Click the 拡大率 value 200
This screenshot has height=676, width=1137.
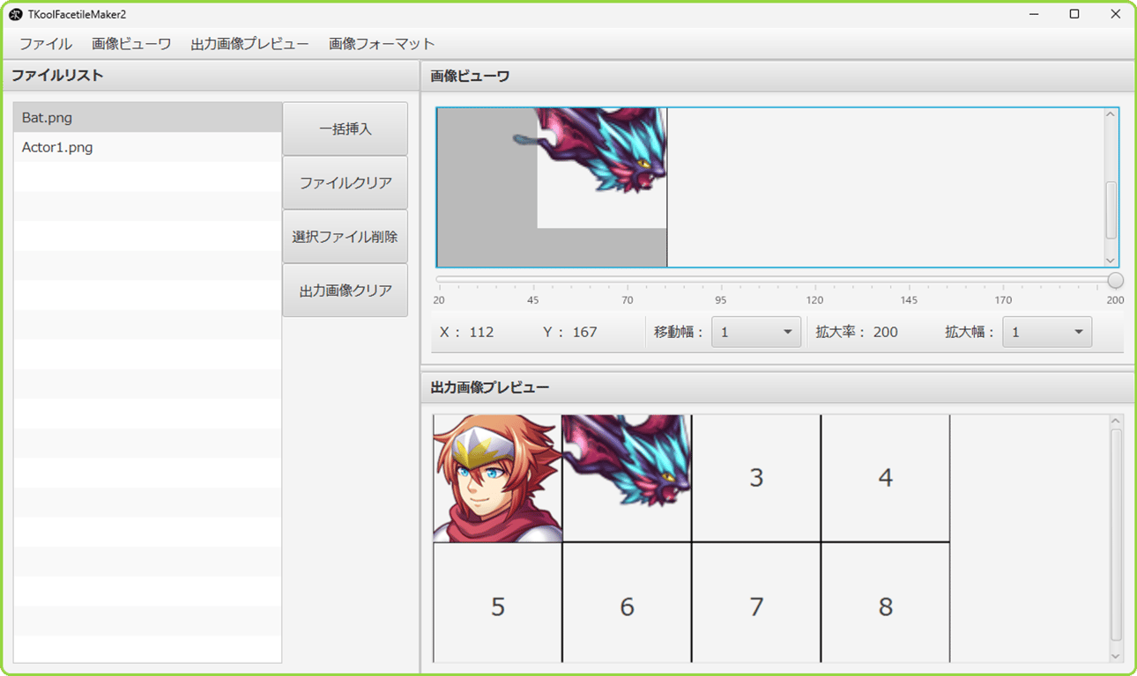coord(886,332)
